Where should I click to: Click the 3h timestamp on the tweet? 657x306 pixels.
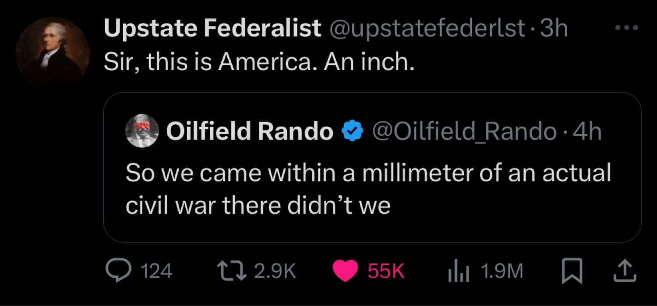point(554,29)
